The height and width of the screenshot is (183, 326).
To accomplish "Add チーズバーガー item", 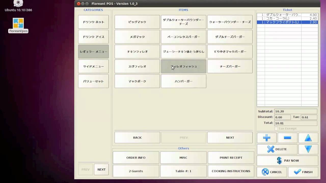I will tap(230, 66).
